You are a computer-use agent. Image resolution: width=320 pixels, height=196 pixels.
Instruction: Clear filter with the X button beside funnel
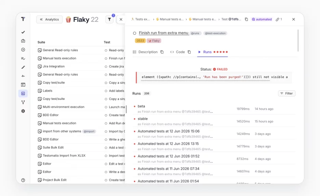(x=121, y=19)
